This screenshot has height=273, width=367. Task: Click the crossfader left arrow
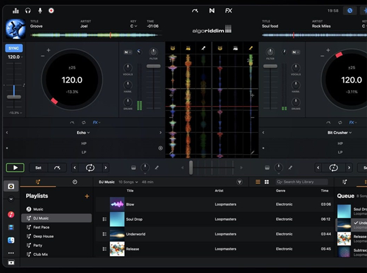point(183,167)
